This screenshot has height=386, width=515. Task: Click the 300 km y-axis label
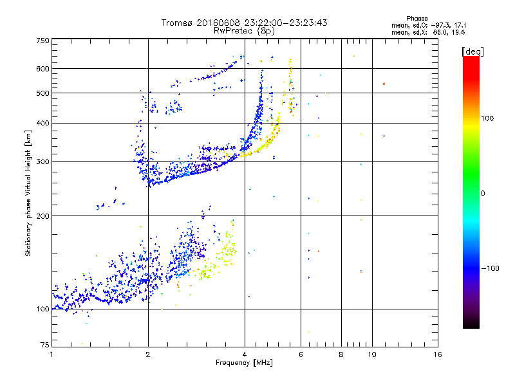[42, 162]
